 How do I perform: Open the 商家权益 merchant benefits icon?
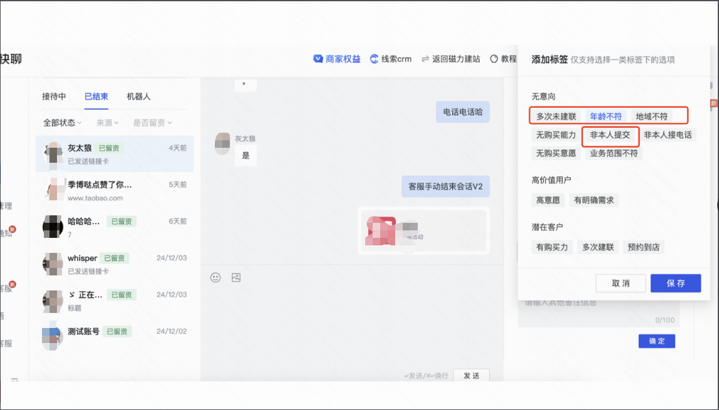[x=318, y=59]
